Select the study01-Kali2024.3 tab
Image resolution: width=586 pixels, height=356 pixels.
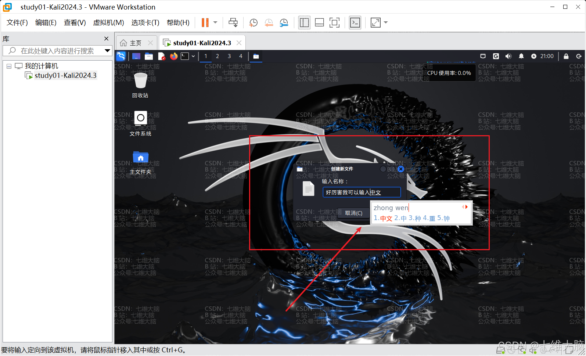click(202, 43)
